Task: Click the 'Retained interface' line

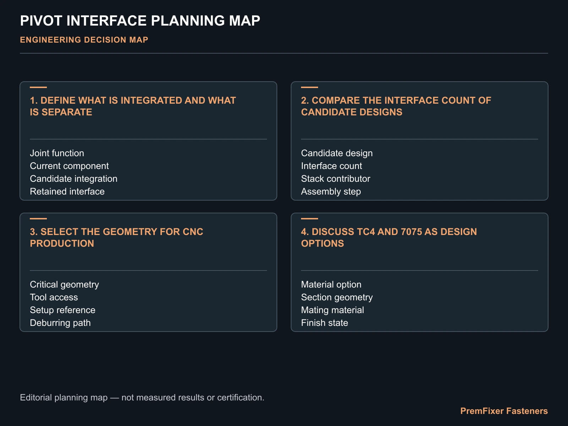Action: [x=67, y=191]
